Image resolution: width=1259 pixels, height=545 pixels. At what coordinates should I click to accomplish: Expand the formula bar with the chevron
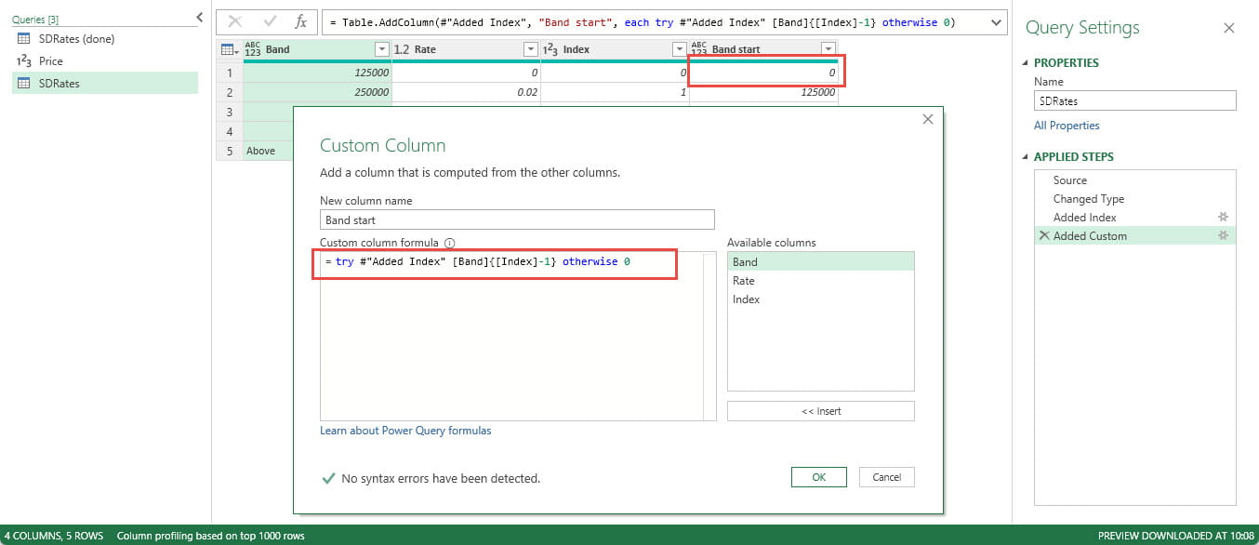(x=995, y=20)
